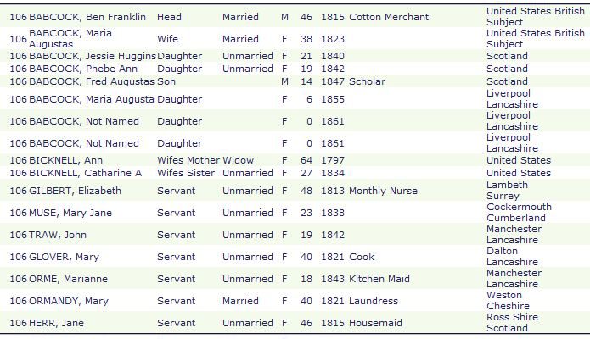Select BABCOCK, Jessie Huggins entry
The width and height of the screenshot is (590, 339).
(92, 56)
